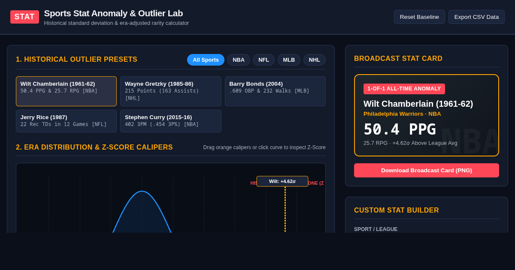The image size is (515, 270).
Task: Download Broadcast Card as PNG
Action: 427,170
